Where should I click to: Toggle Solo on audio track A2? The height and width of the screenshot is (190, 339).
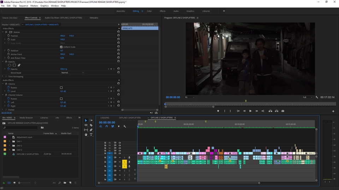click(124, 162)
